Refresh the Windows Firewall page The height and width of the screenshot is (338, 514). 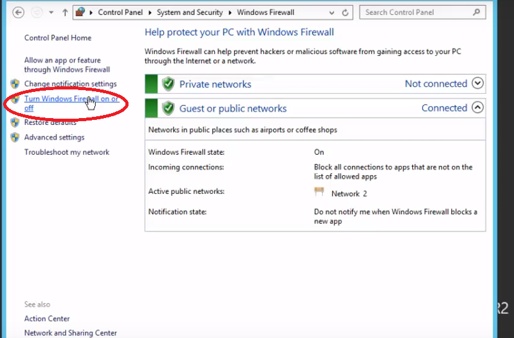click(345, 13)
